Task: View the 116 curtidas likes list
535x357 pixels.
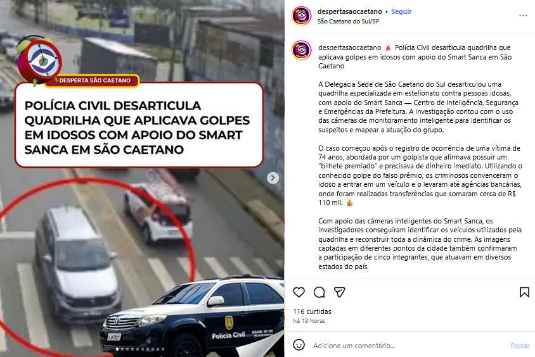Action: (x=312, y=311)
